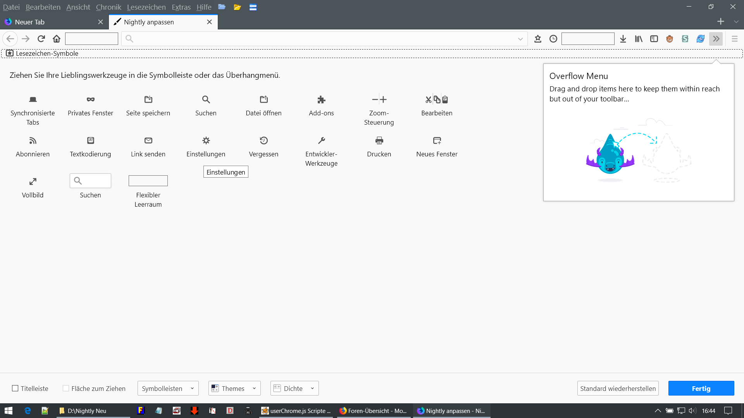Image resolution: width=744 pixels, height=418 pixels.
Task: Click the Home button in toolbar
Action: pyautogui.click(x=57, y=39)
